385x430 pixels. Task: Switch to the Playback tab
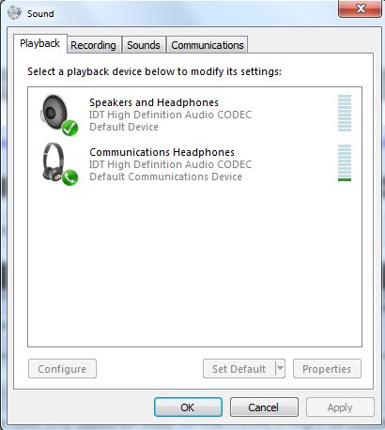(x=39, y=43)
